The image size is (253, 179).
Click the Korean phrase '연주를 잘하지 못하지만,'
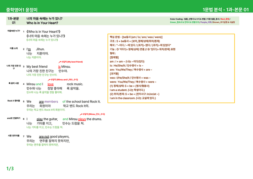tap(55, 141)
